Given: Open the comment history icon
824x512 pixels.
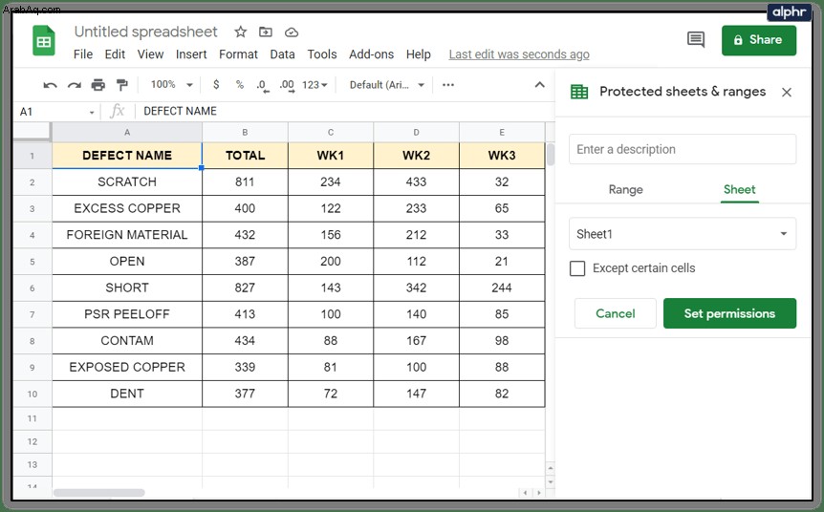Looking at the screenshot, I should 696,39.
